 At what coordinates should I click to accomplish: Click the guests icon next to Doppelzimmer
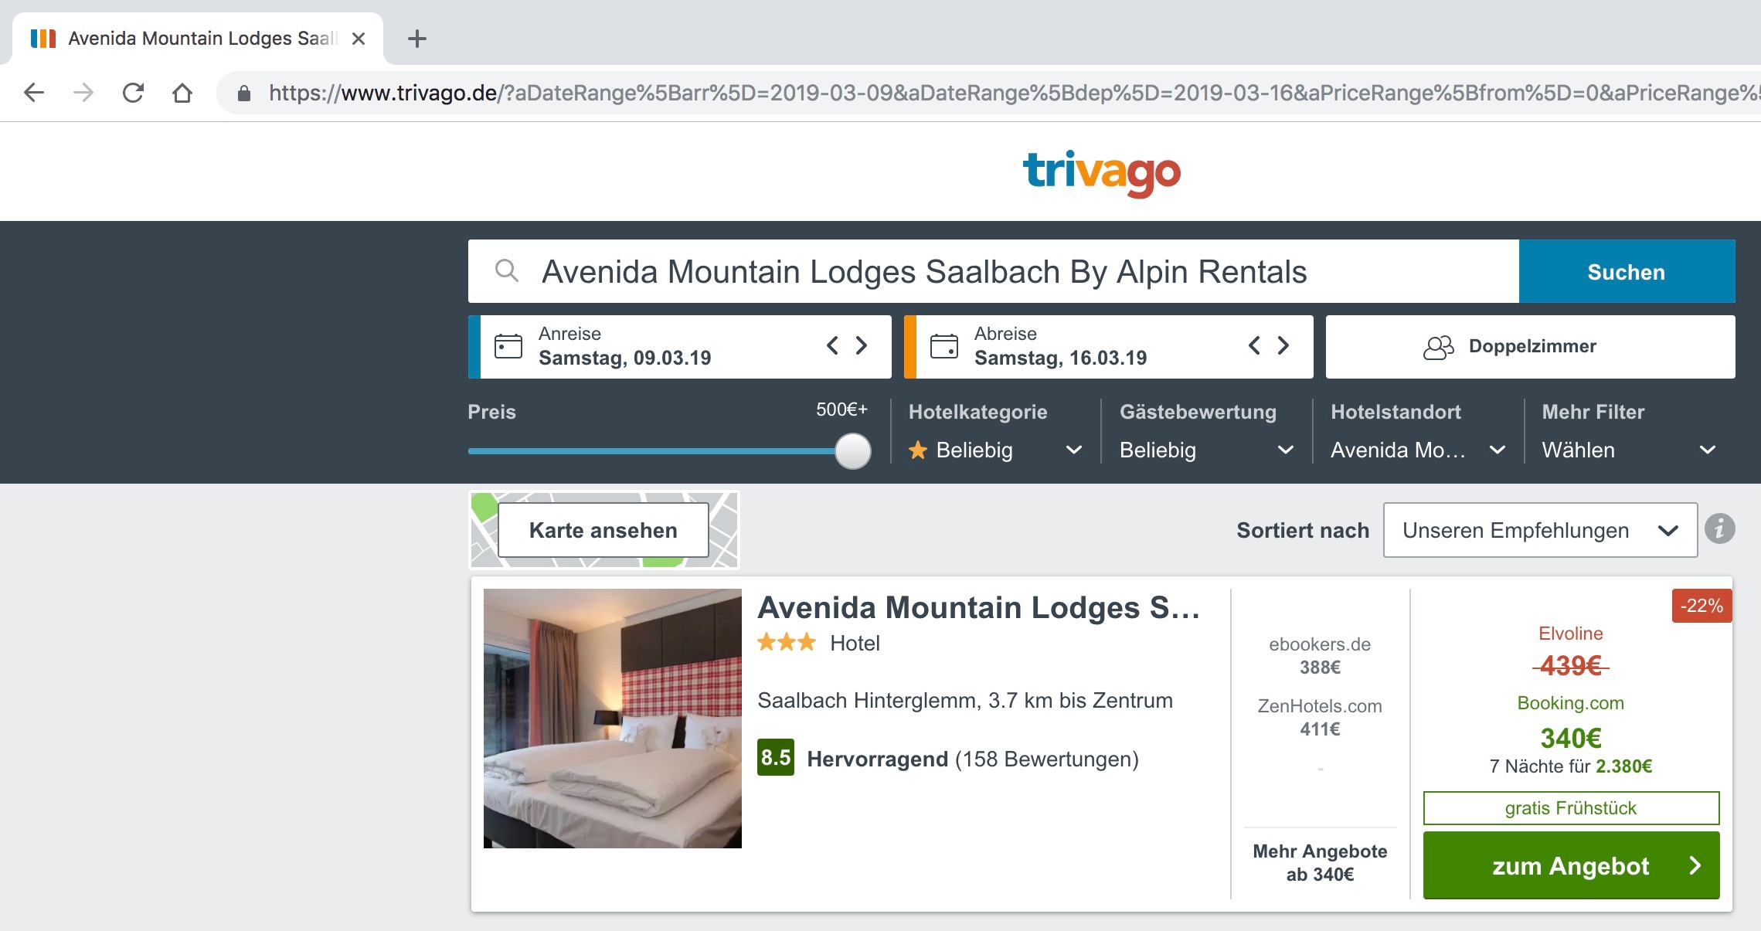tap(1438, 347)
